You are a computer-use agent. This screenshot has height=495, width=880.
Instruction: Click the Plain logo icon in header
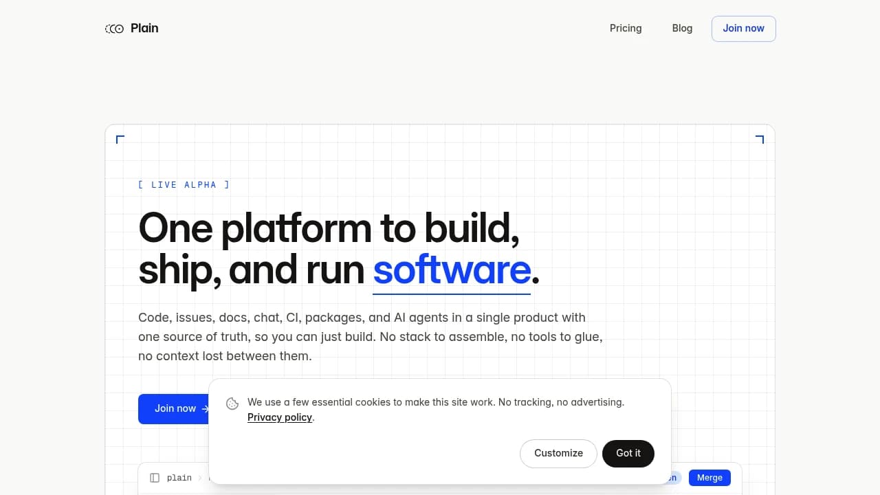[114, 28]
